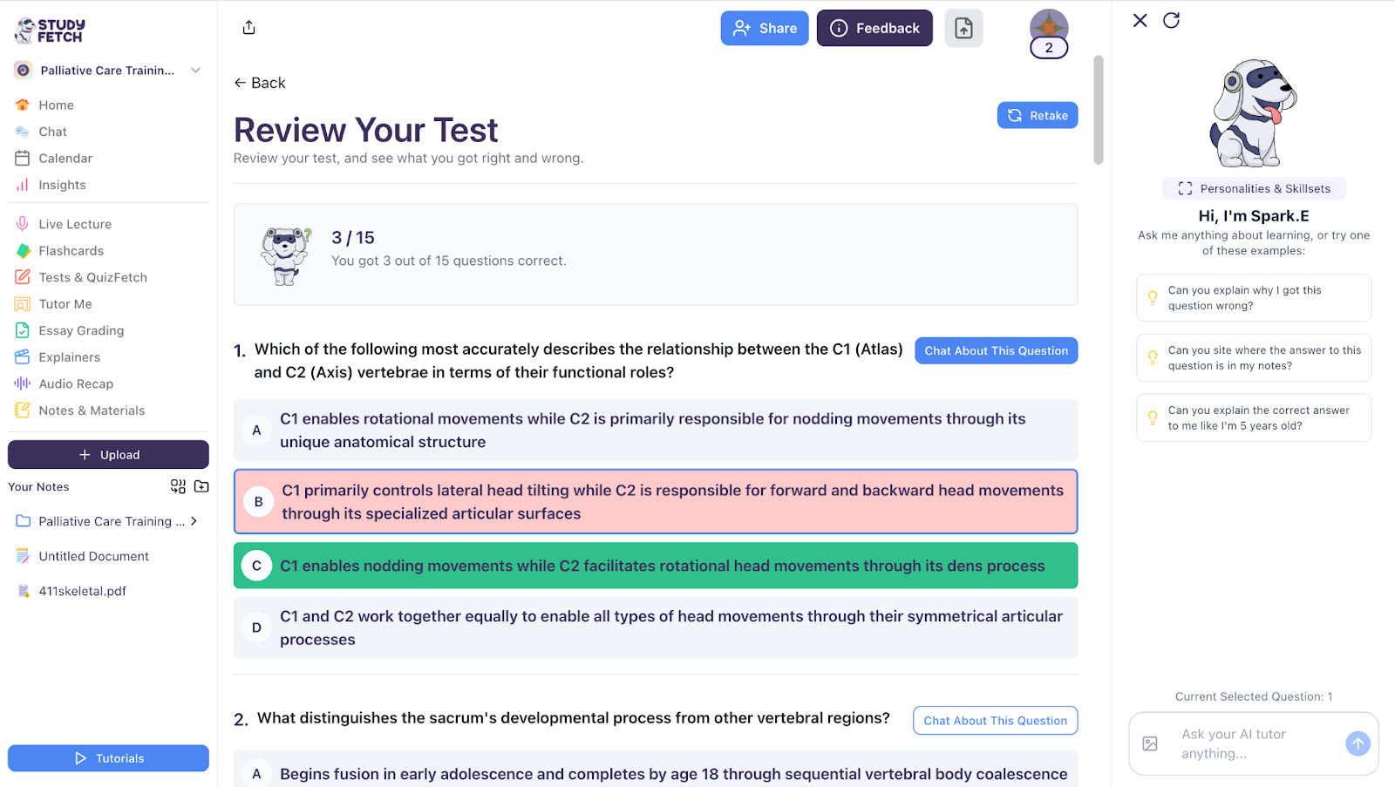
Task: Click the Retake button
Action: tap(1037, 115)
